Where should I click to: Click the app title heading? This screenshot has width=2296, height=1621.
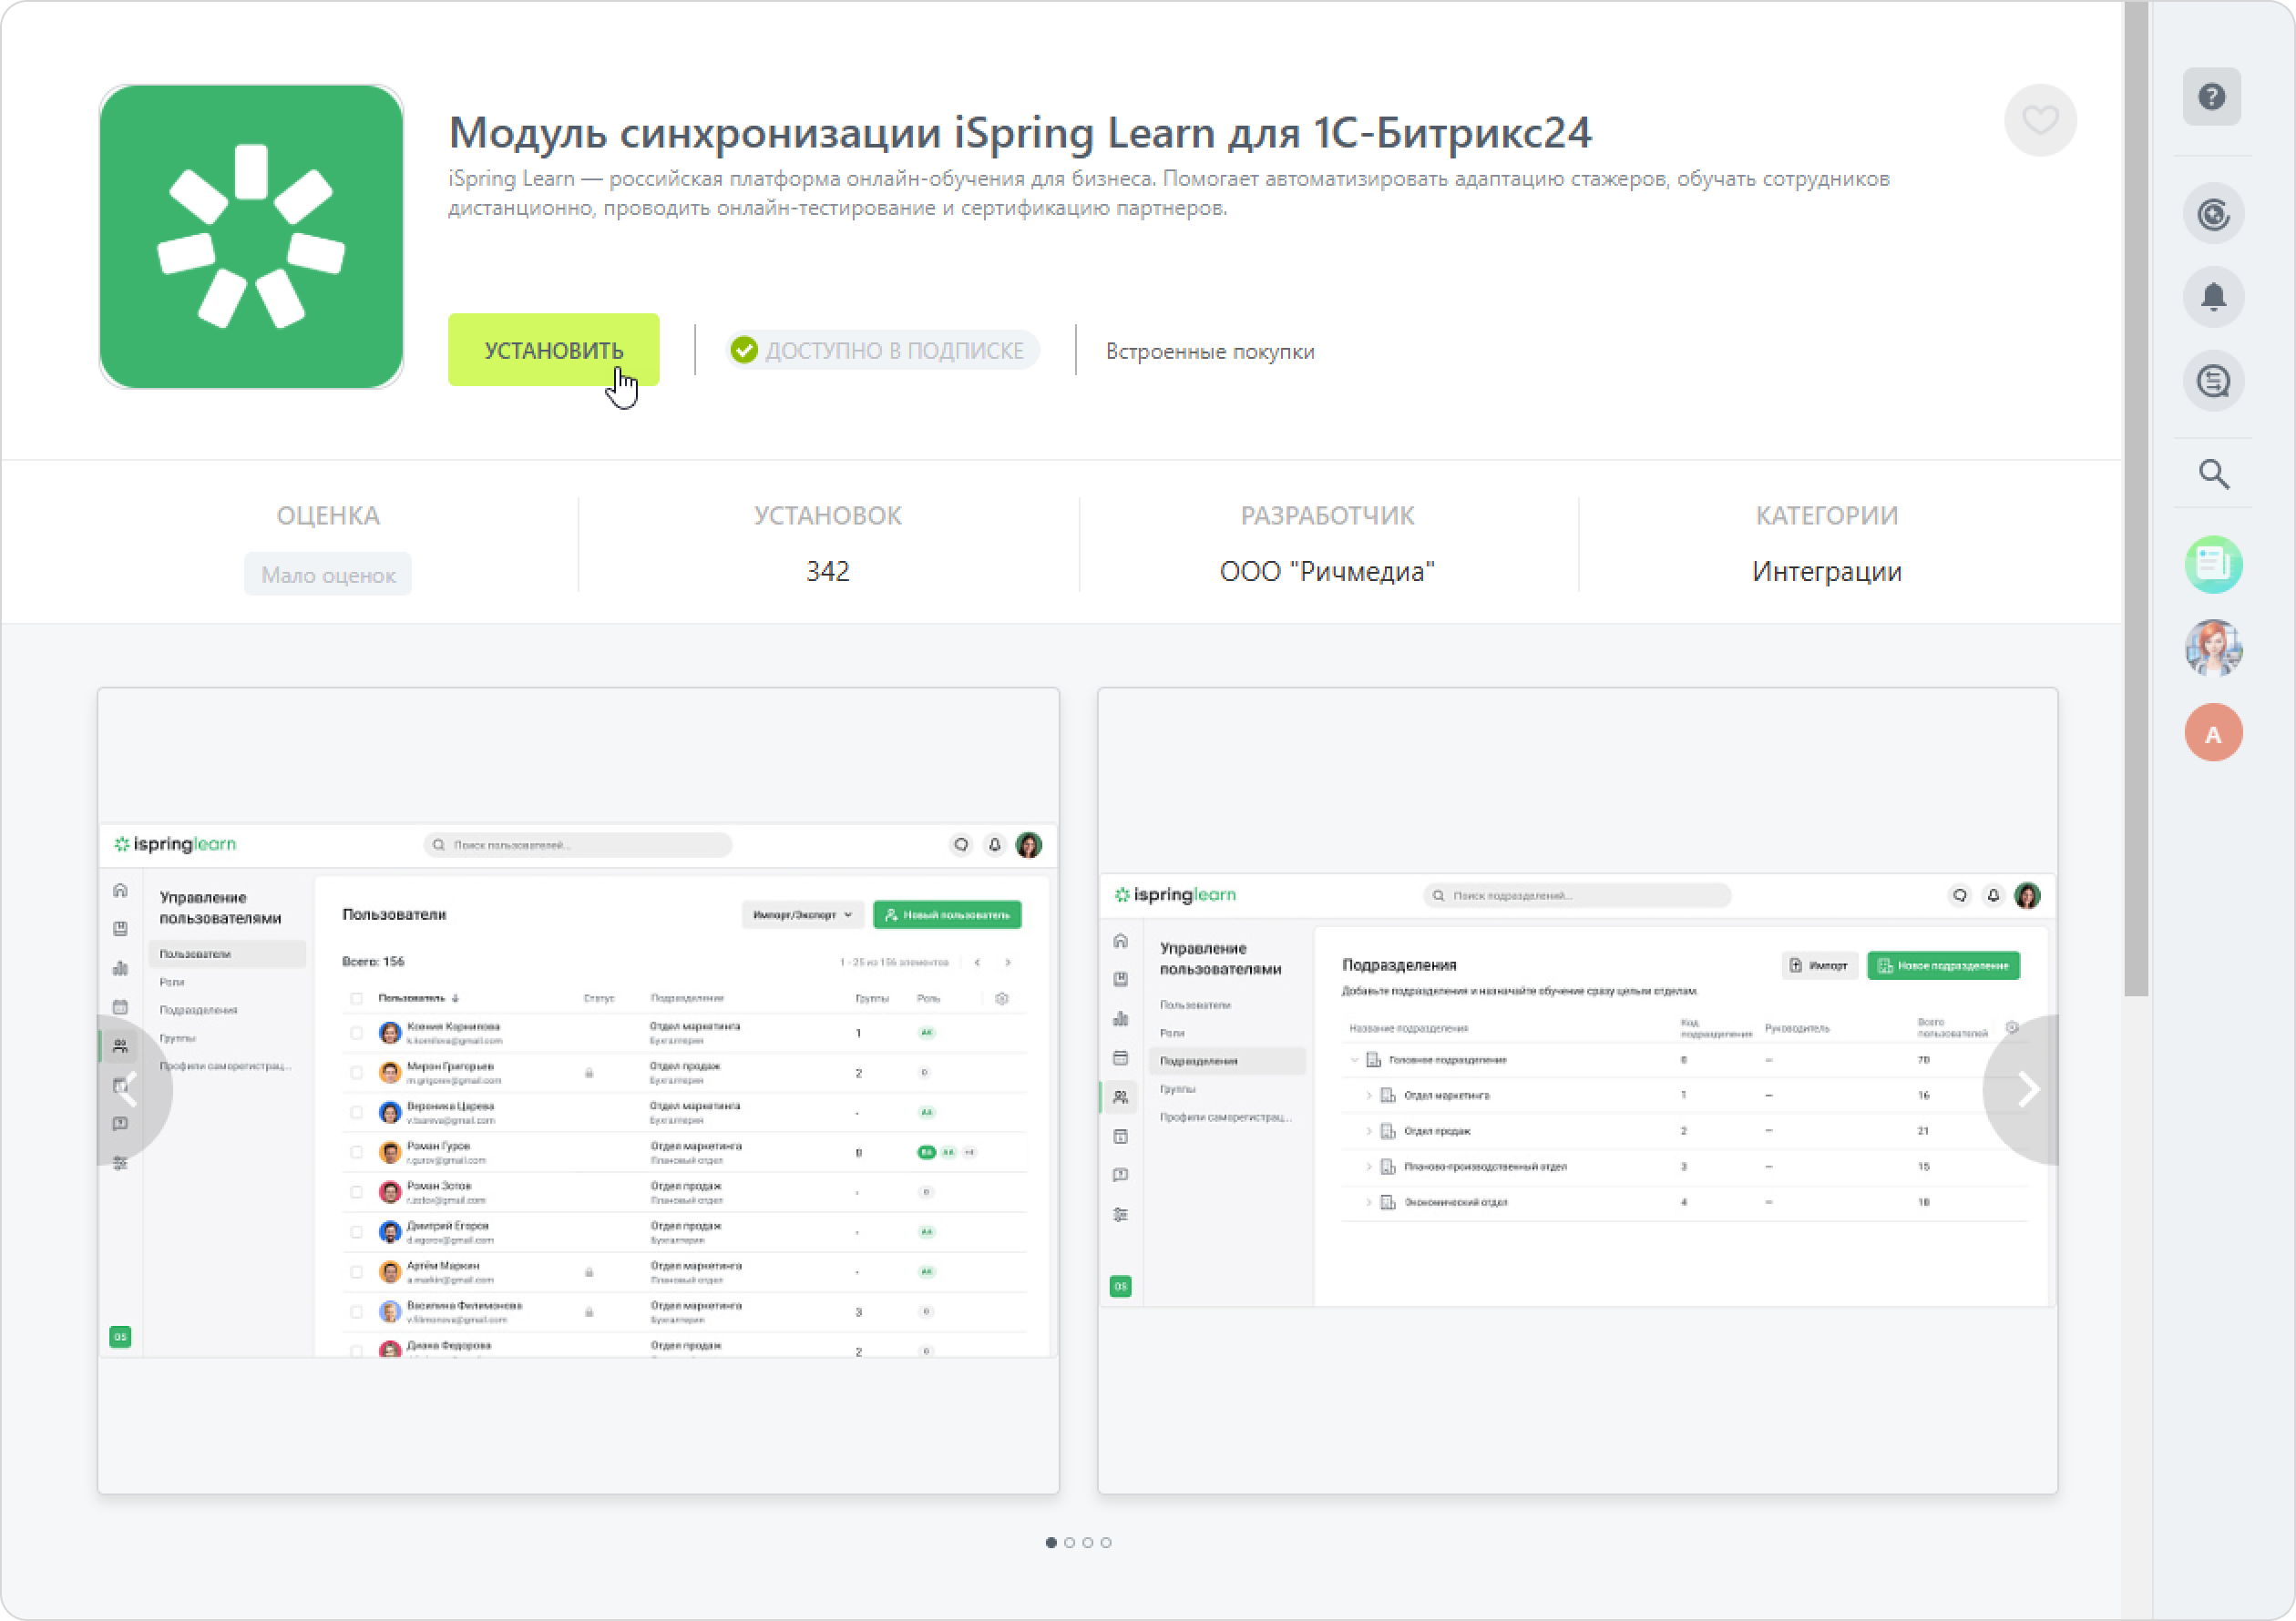pos(1020,132)
